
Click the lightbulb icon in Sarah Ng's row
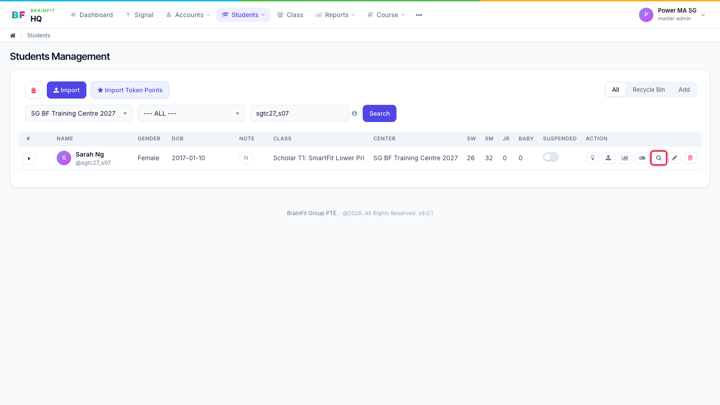(593, 158)
